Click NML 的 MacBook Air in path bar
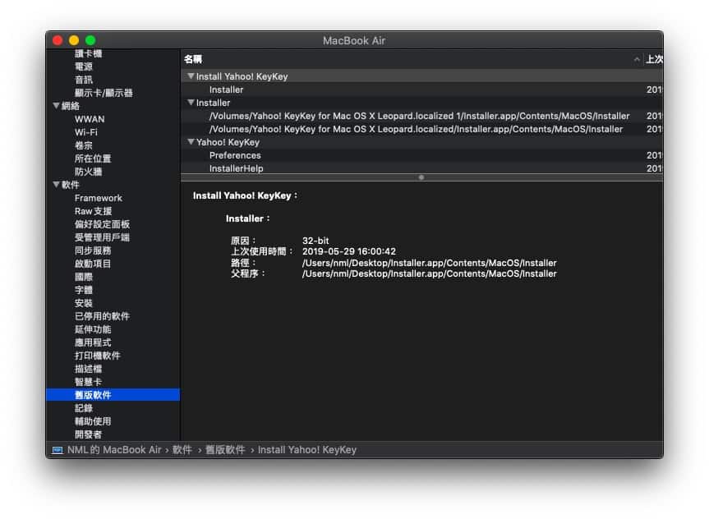Image resolution: width=709 pixels, height=519 pixels. pyautogui.click(x=114, y=450)
